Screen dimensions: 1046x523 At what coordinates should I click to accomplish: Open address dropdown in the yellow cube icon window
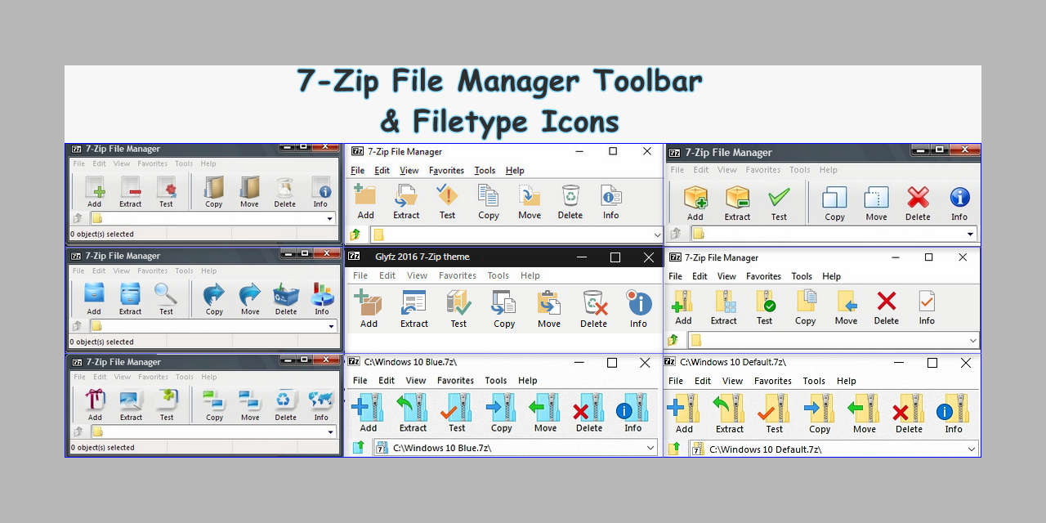[x=971, y=235]
